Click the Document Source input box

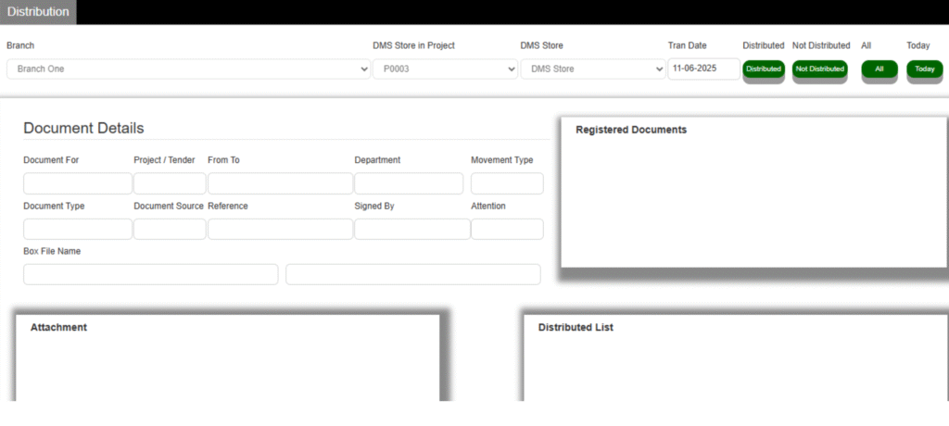[x=170, y=229]
